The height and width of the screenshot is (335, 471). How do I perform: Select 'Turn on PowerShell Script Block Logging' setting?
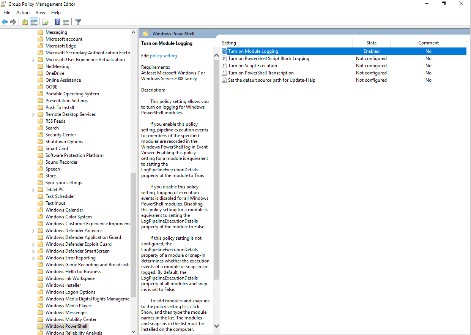(x=268, y=58)
